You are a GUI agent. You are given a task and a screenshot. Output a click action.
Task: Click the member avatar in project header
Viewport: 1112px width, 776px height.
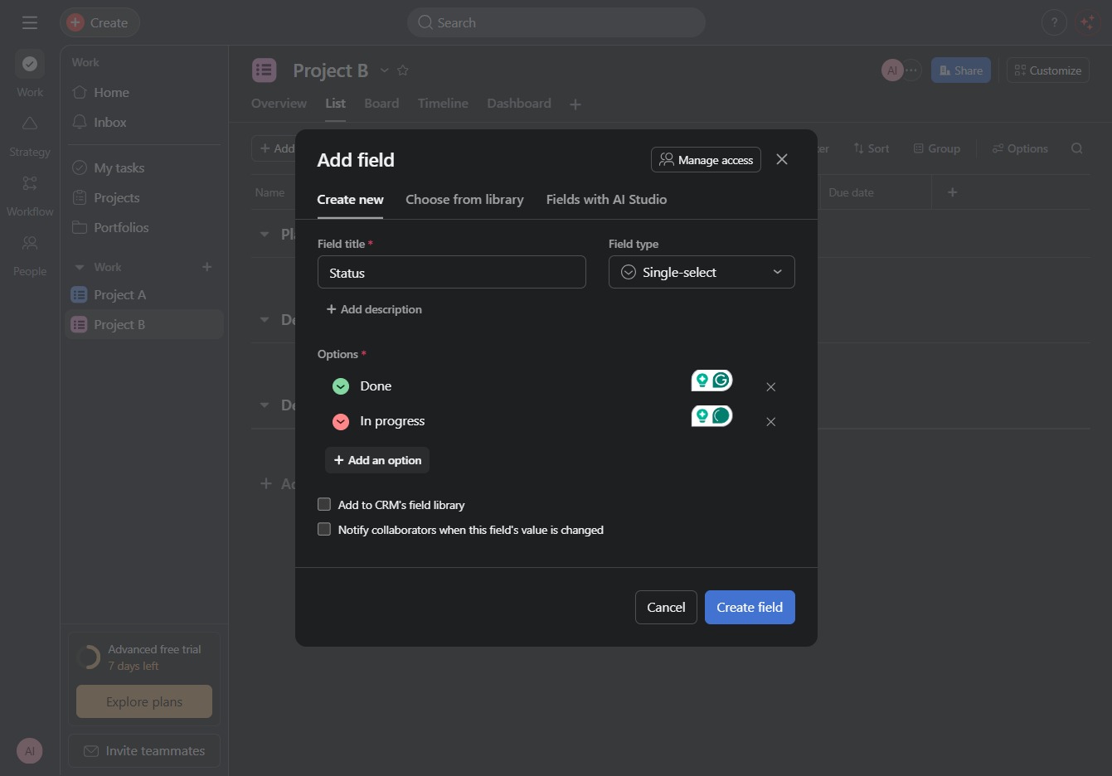coord(892,70)
